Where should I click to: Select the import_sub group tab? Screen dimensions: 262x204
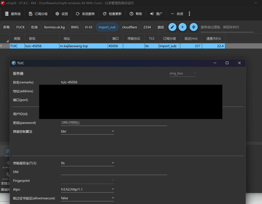[x=107, y=27]
